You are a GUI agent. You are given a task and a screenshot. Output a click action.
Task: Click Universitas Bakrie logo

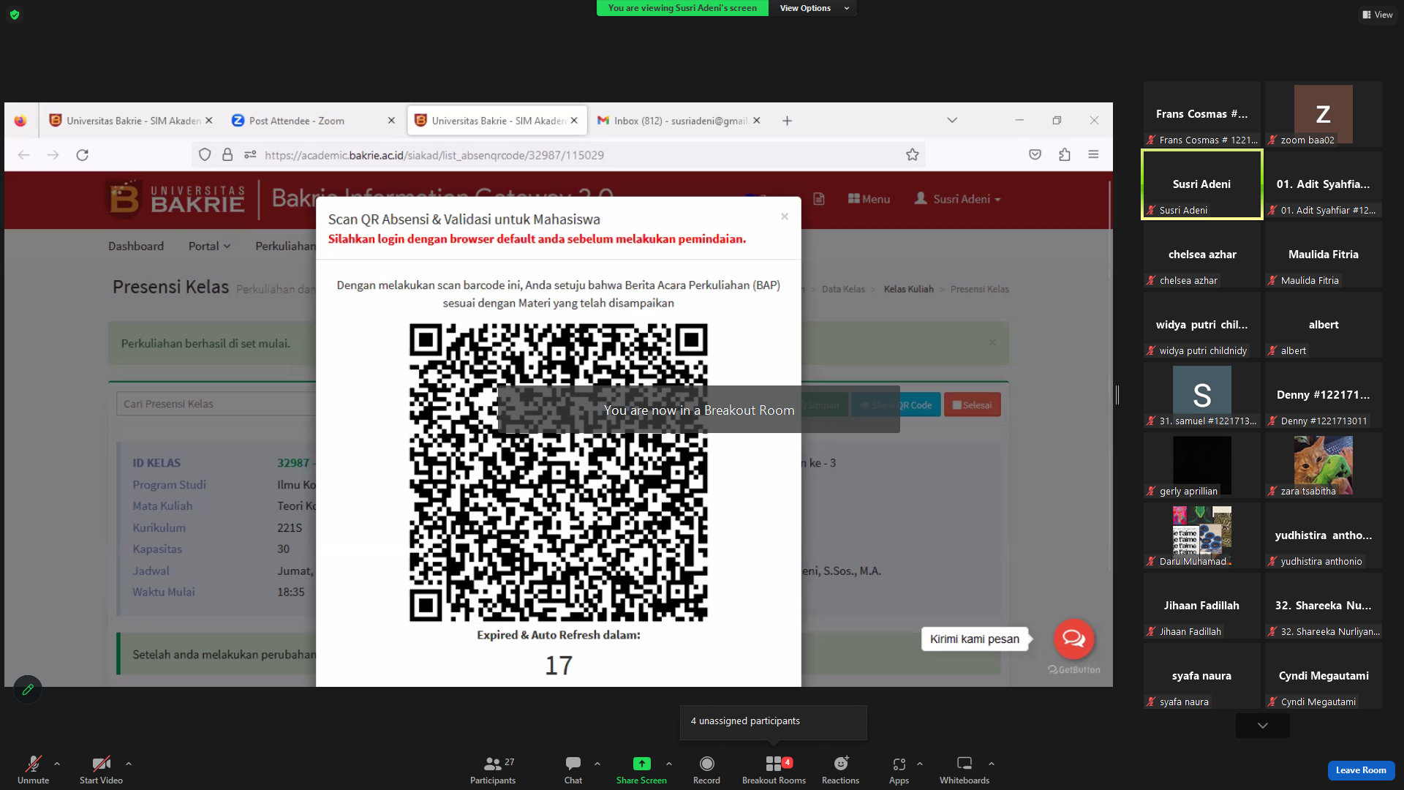click(x=176, y=199)
